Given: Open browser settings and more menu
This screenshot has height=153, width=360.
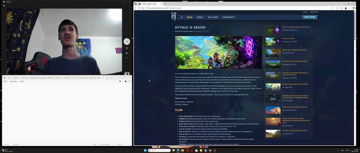Looking at the screenshot, I should click(350, 8).
